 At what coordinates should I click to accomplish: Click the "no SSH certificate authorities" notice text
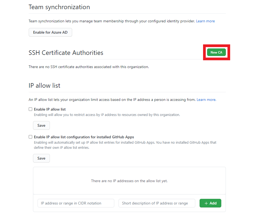point(89,67)
